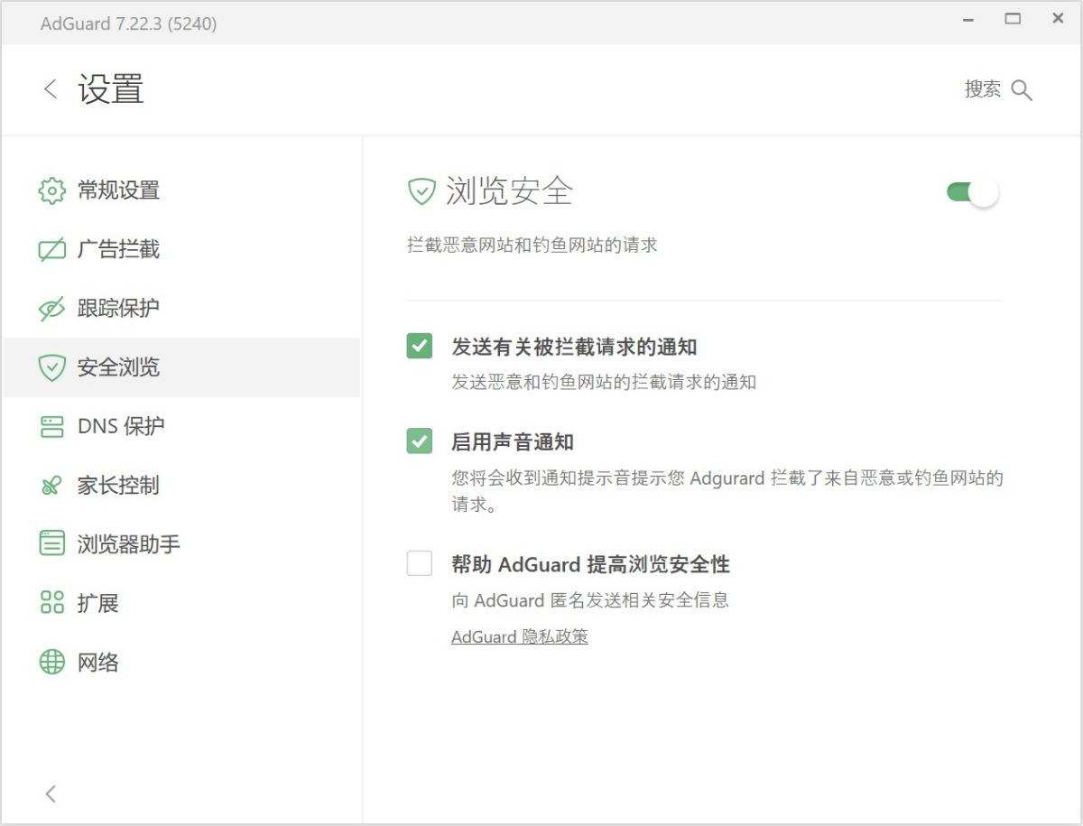Go back using arrow beside 设置

coord(51,88)
